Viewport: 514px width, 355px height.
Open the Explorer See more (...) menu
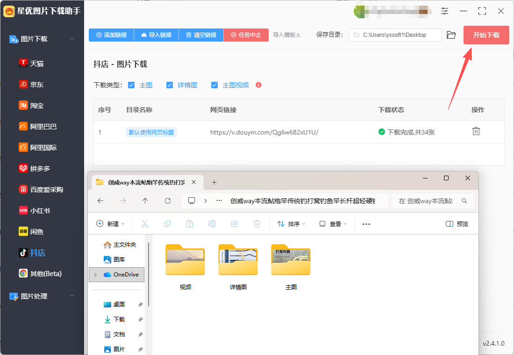(366, 224)
